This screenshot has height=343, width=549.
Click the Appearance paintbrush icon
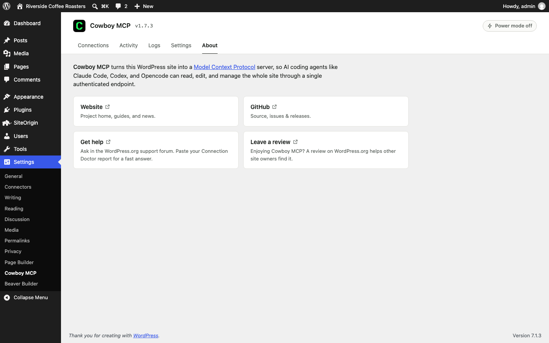click(7, 97)
